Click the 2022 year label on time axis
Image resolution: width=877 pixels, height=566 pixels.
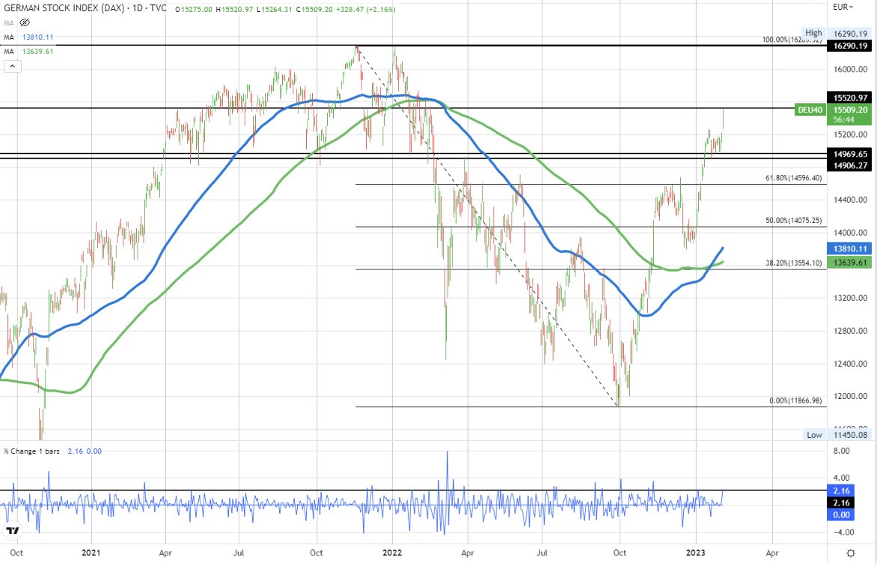tap(392, 553)
